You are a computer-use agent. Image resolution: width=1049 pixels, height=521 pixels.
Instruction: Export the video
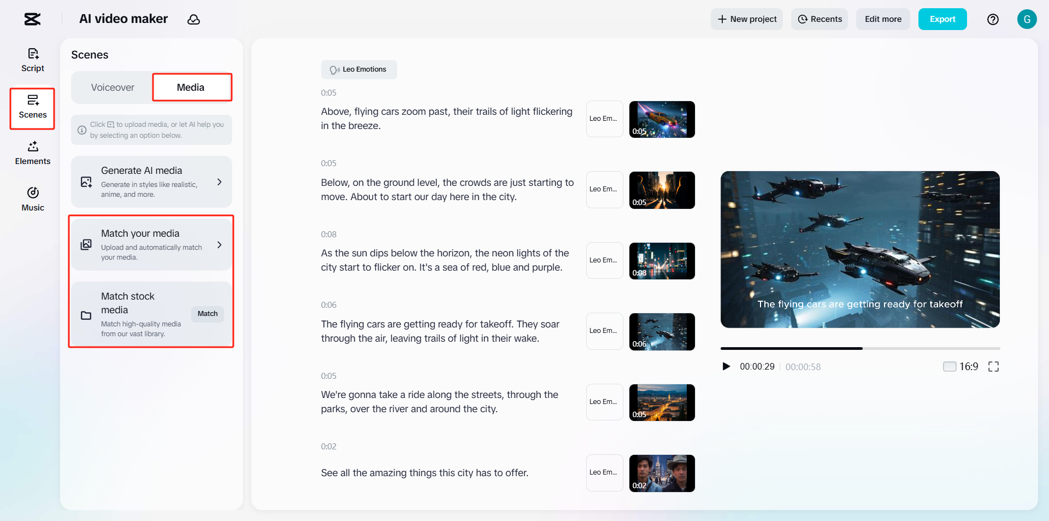[942, 19]
